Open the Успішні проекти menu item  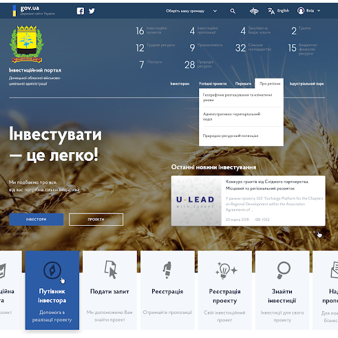[x=213, y=84]
